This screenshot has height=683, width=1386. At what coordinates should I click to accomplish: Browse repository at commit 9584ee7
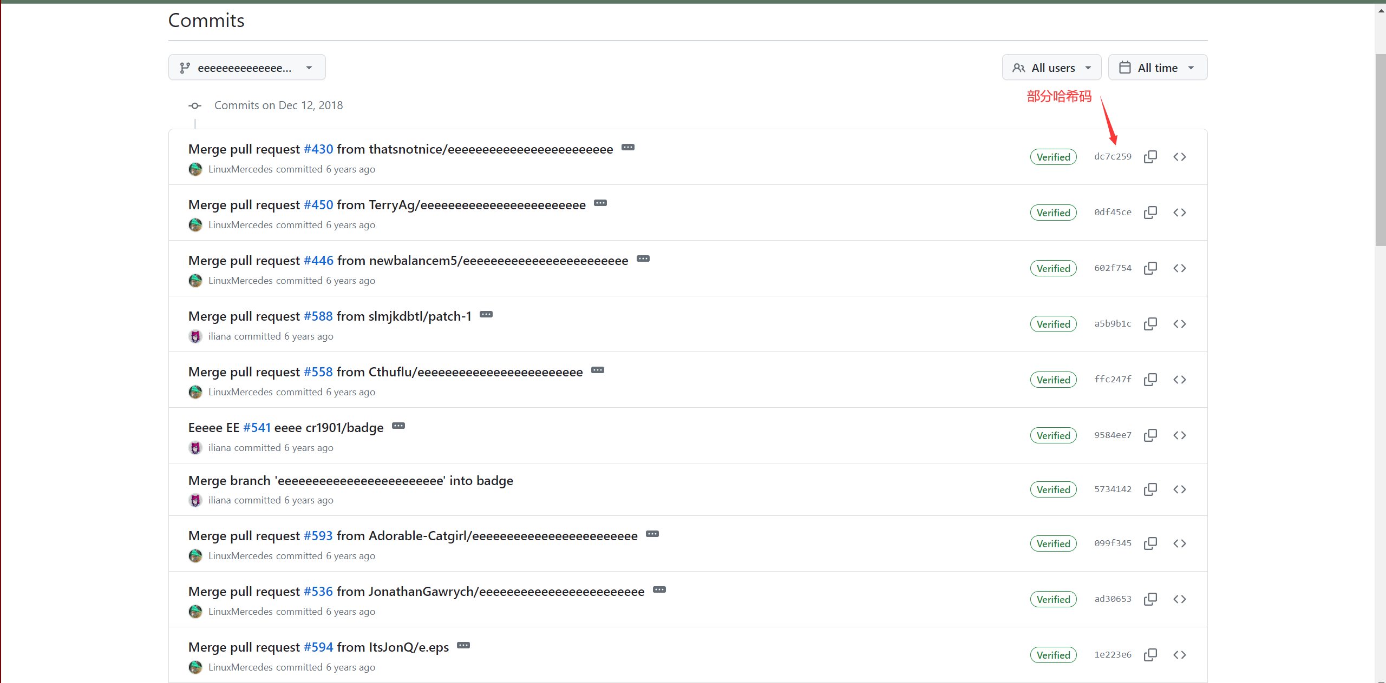coord(1179,435)
